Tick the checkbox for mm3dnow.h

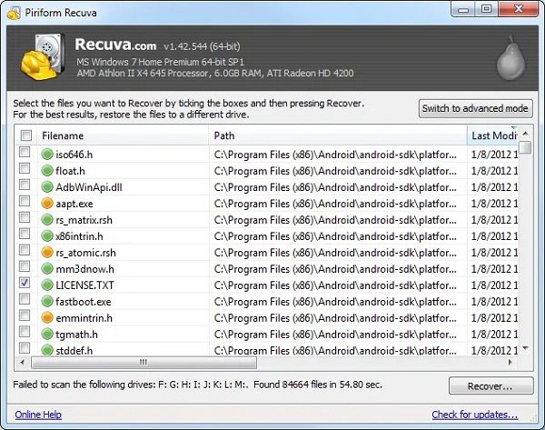25,266
